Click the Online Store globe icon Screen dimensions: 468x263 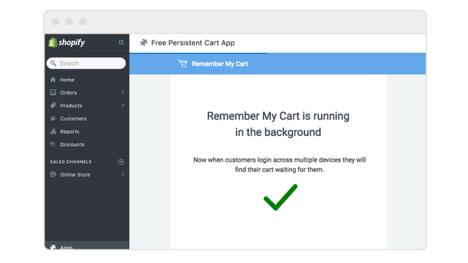(x=53, y=174)
